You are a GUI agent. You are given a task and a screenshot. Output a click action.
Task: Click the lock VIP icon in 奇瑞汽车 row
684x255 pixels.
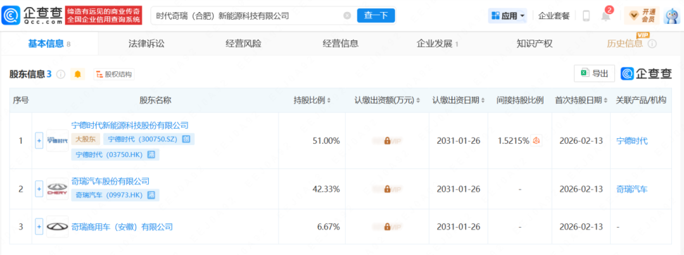[387, 189]
